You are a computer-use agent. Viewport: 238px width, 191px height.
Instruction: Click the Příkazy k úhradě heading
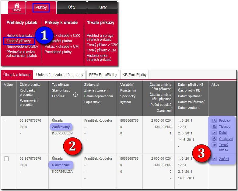[x=61, y=23]
